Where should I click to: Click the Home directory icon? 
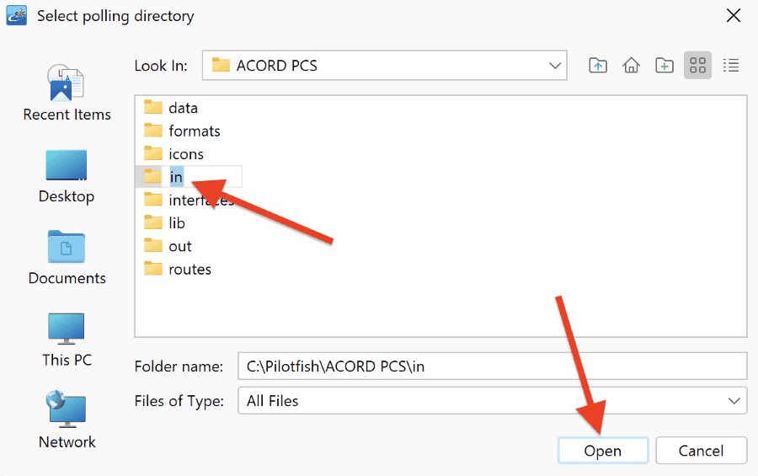pos(631,66)
